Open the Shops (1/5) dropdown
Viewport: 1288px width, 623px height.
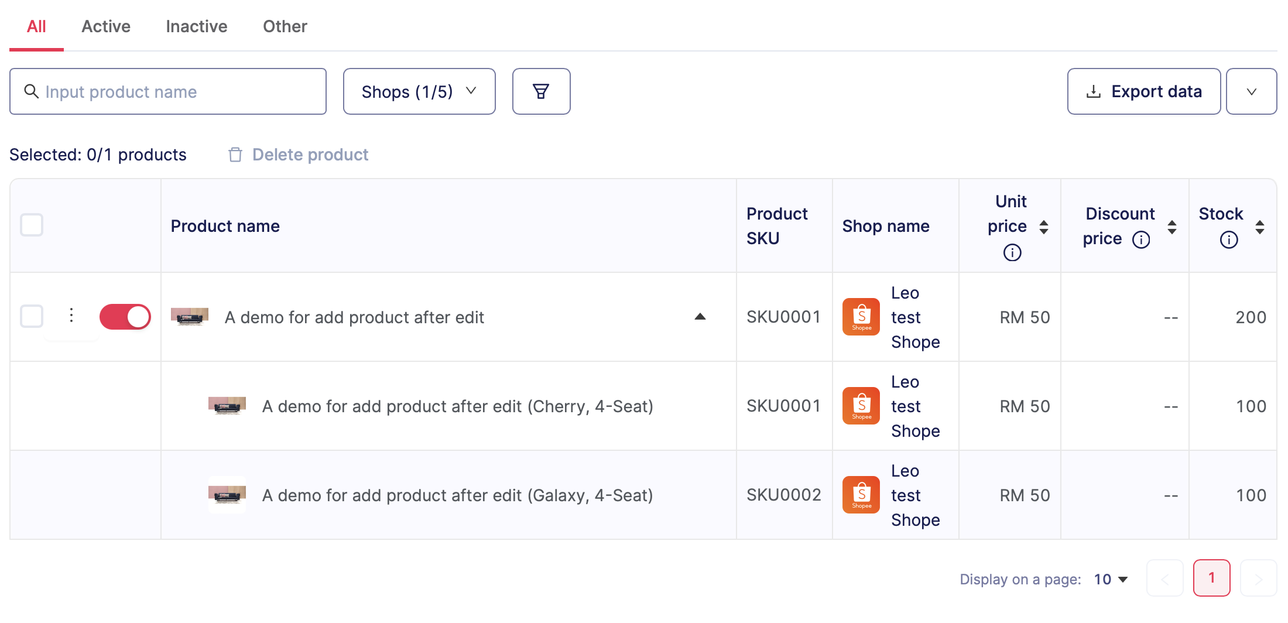419,91
